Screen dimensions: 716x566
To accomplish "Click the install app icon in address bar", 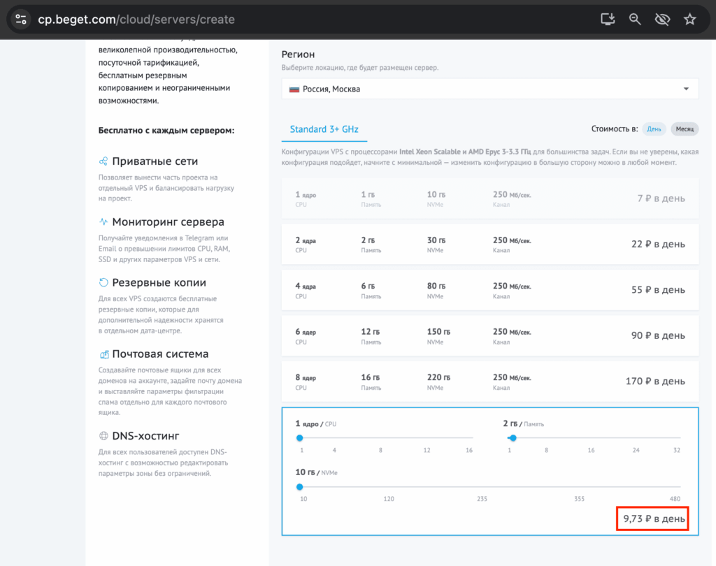I will [608, 20].
